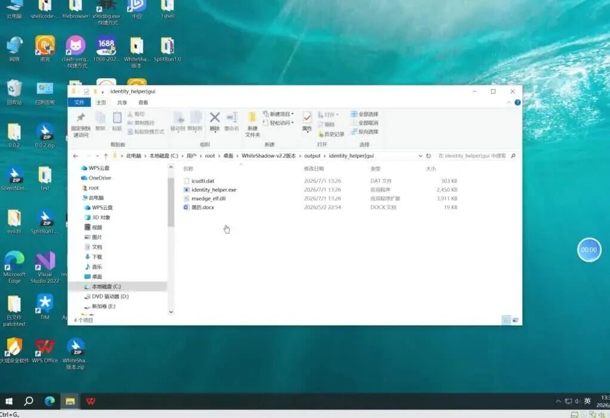Click the History ribbon button
This screenshot has height=418, width=610.
coord(331,134)
